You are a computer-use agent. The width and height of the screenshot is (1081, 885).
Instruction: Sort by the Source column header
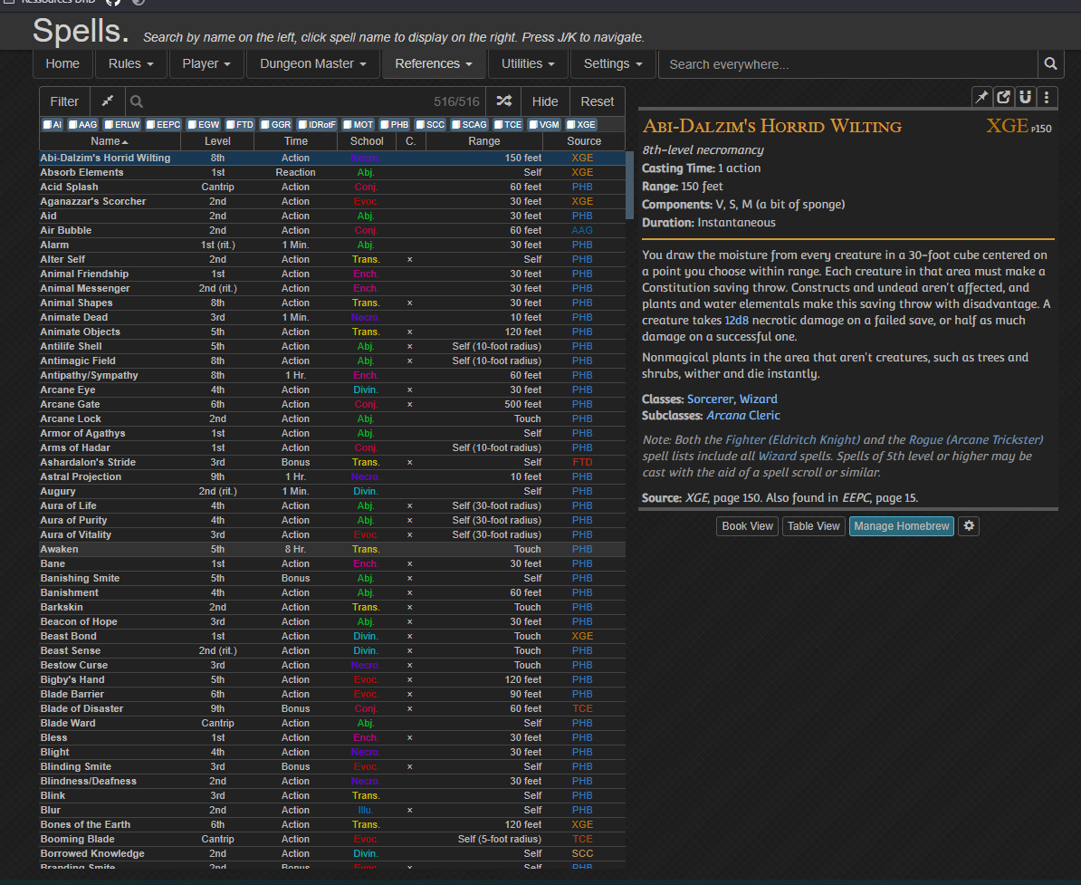[x=584, y=141]
